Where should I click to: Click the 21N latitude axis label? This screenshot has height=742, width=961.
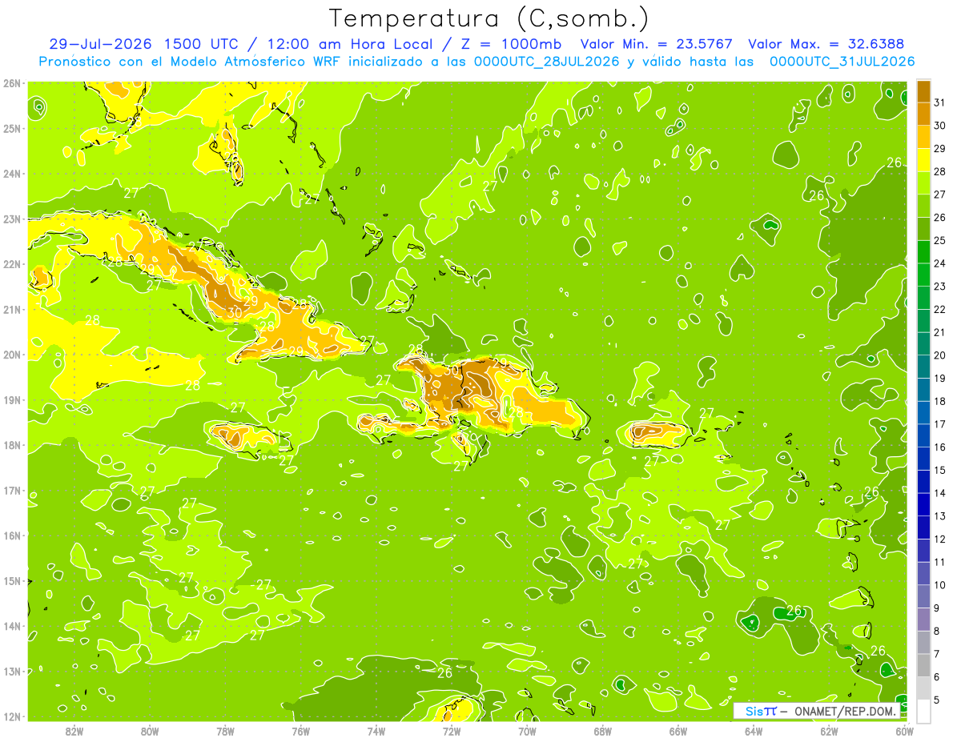[12, 309]
